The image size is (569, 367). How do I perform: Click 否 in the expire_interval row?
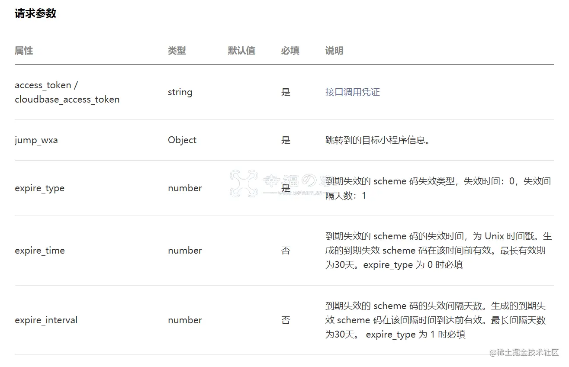286,320
